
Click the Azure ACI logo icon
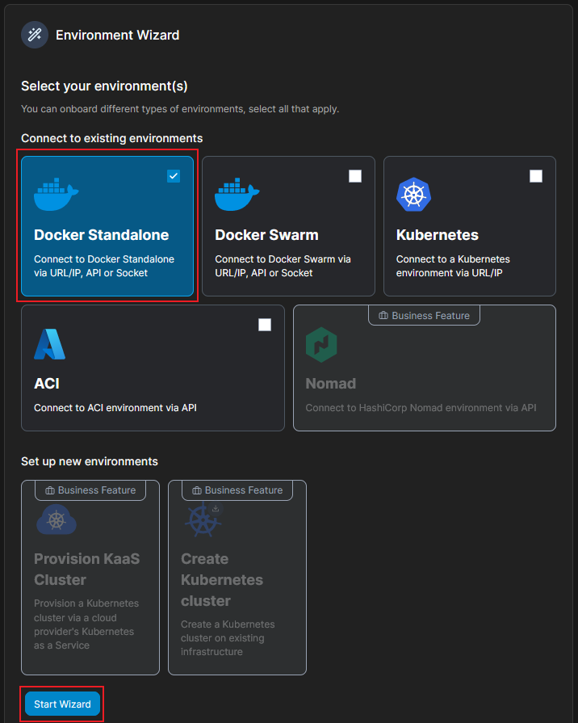(50, 343)
